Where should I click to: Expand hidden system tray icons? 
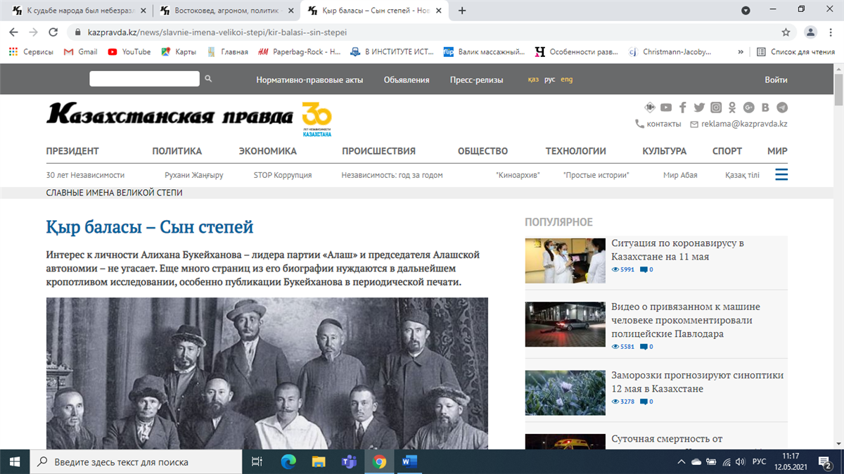(x=680, y=462)
